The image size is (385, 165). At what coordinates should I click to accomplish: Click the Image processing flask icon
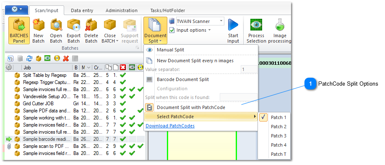point(280,25)
